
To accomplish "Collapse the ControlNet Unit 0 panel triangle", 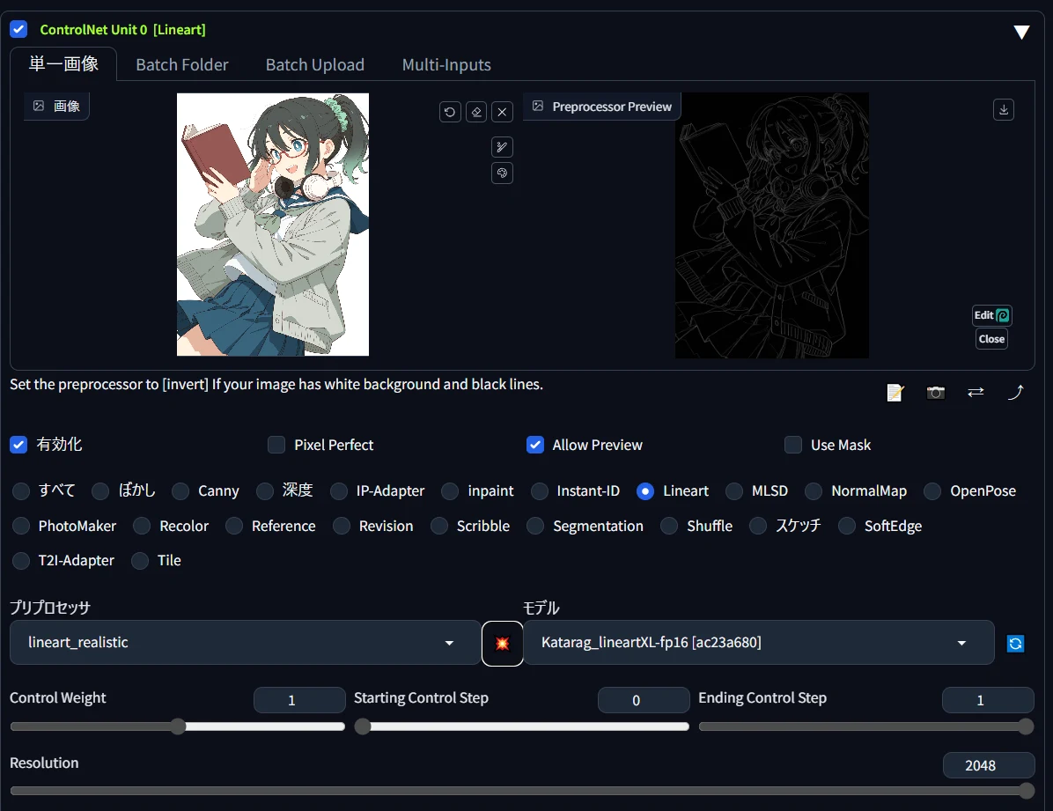I will (x=1021, y=33).
